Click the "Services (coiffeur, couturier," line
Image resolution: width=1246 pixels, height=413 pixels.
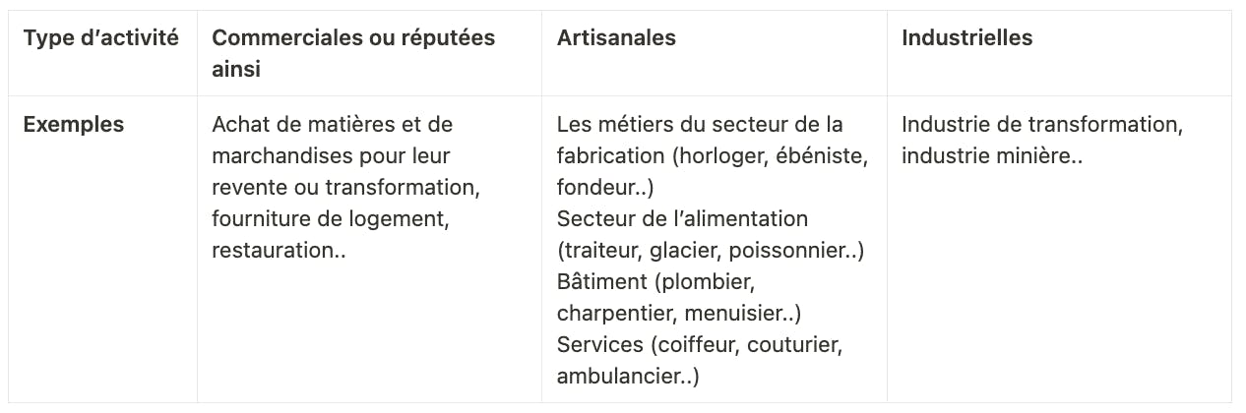click(x=701, y=345)
